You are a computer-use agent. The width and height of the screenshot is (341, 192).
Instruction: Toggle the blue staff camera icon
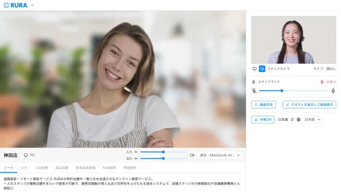coord(262,69)
